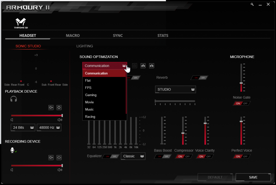
Task: Open the SONIC STUDIO sub-tab
Action: (x=28, y=46)
